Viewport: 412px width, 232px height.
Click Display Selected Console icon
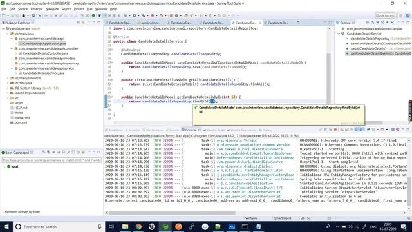pos(373,130)
